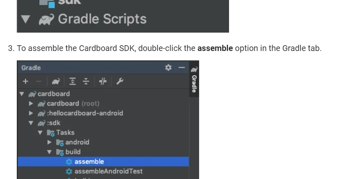
Task: Collapse the Tasks folder arrow
Action: click(x=40, y=133)
